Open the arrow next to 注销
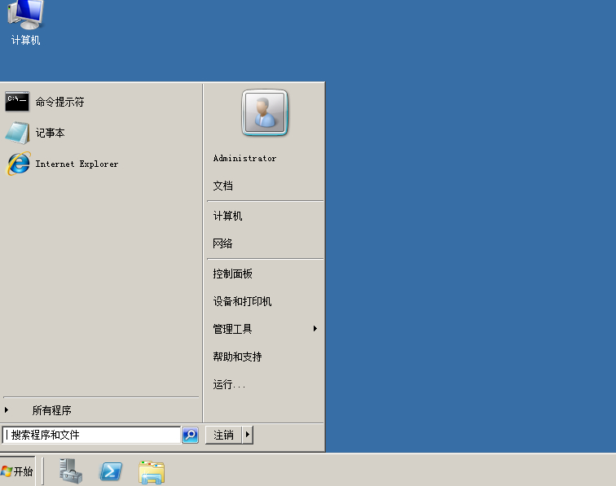Screen dimensions: 616x486 tap(248, 436)
